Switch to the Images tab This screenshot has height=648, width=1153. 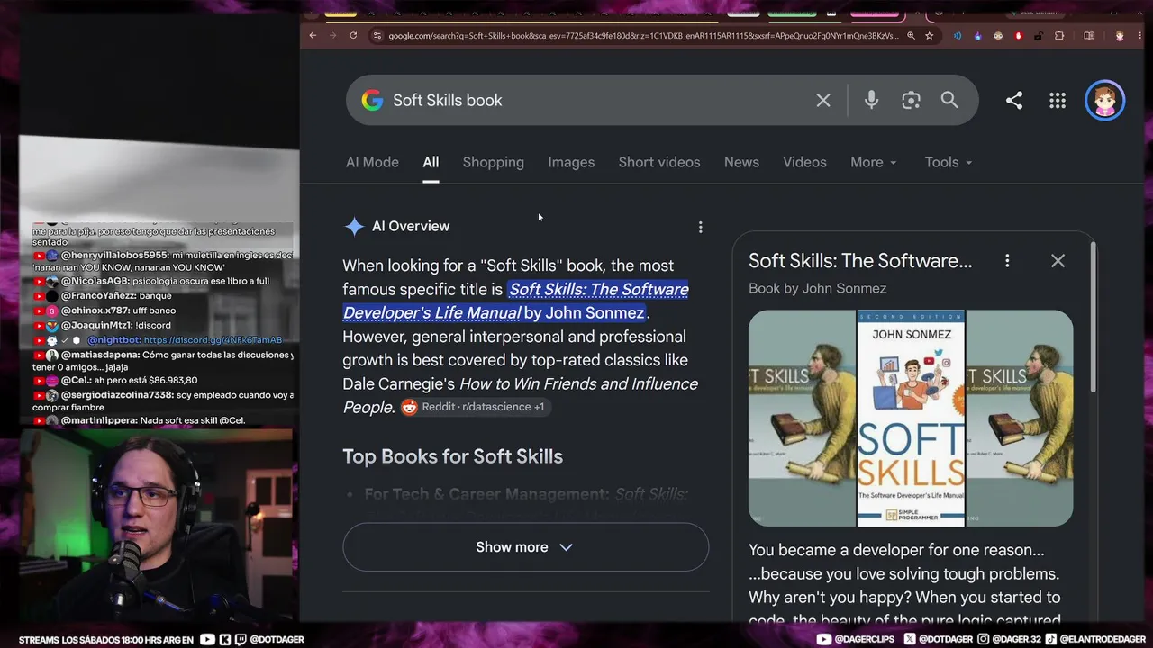571,162
